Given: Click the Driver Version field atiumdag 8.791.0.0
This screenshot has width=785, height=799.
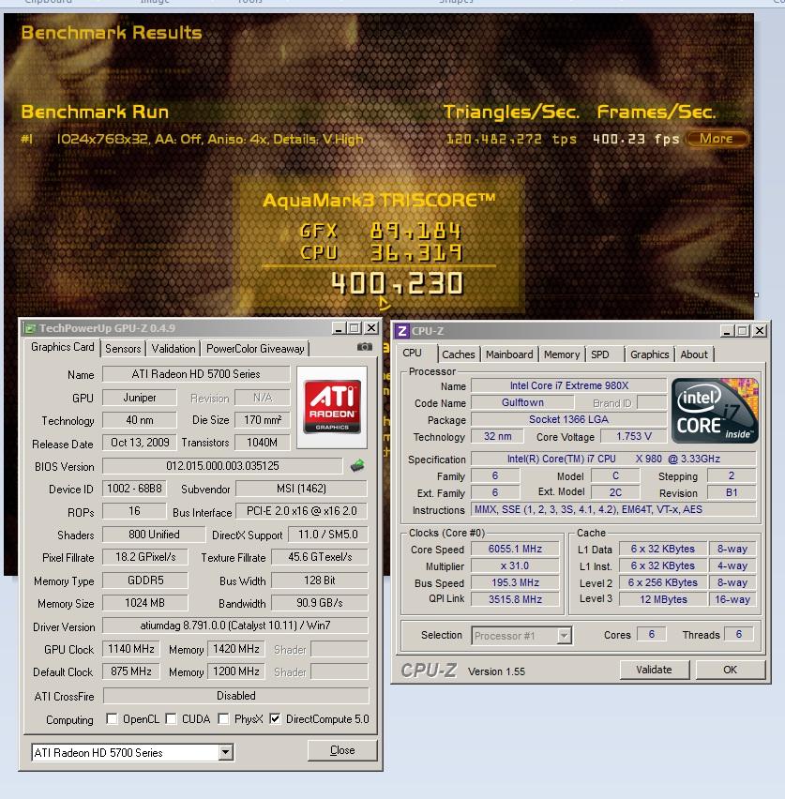Looking at the screenshot, I should pyautogui.click(x=235, y=626).
